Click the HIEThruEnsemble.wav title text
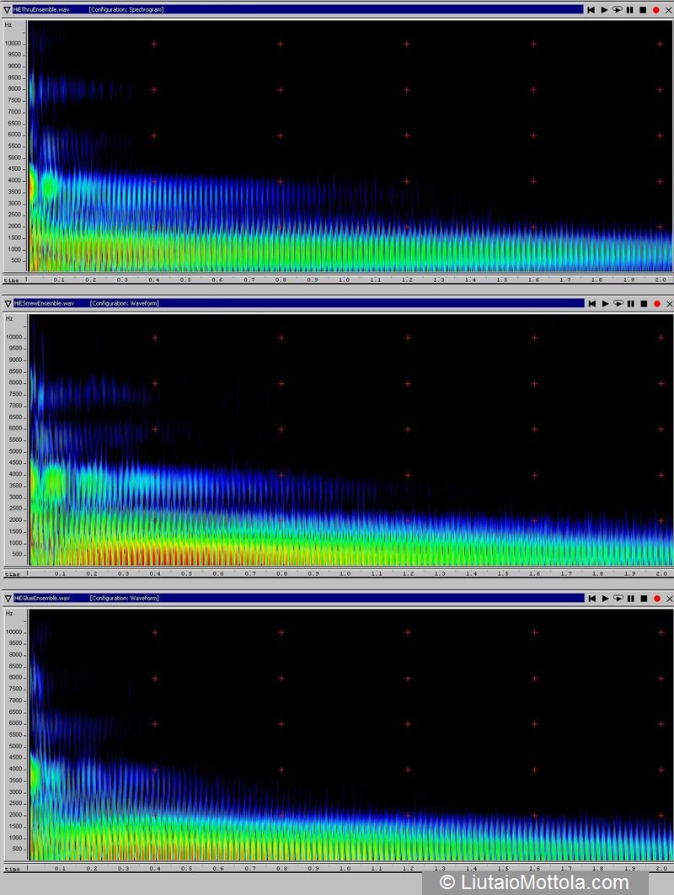 41,10
